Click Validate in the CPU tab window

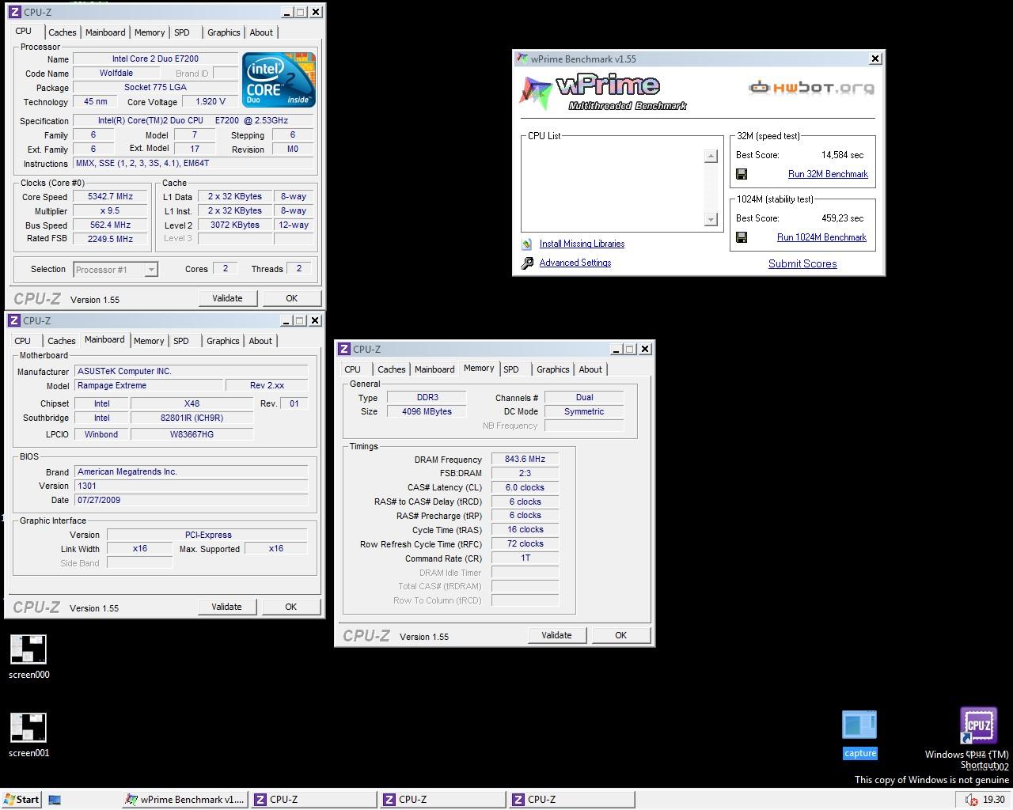pyautogui.click(x=227, y=298)
